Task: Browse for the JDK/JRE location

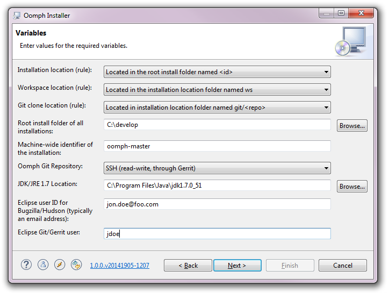Action: pyautogui.click(x=352, y=187)
